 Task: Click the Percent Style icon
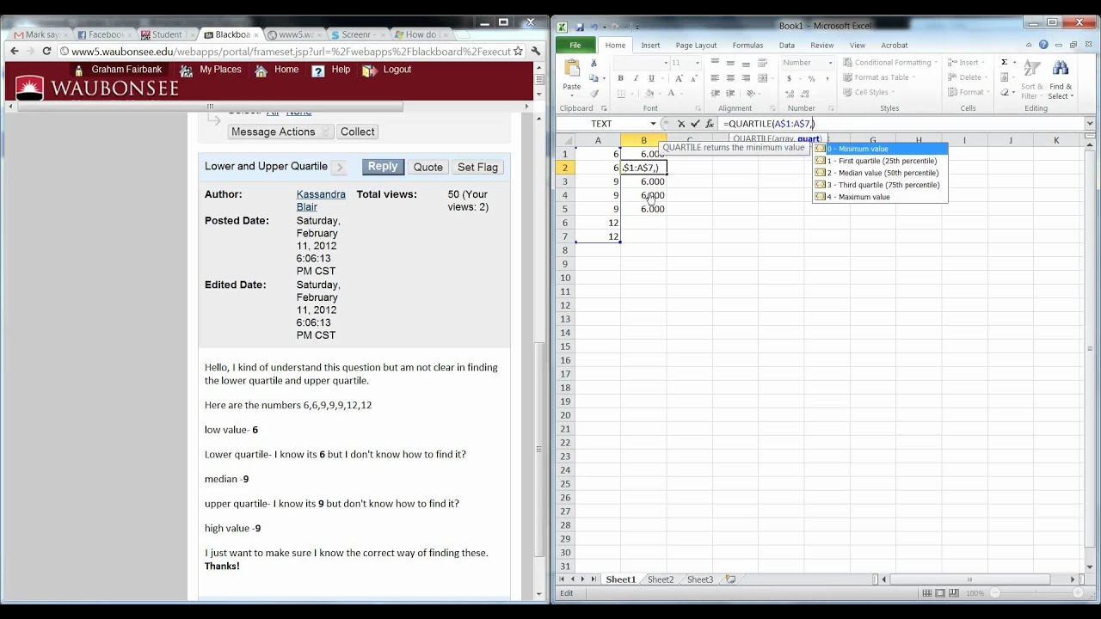[811, 78]
